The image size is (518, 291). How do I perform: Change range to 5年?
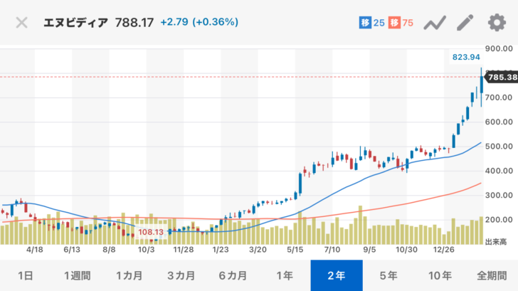(388, 275)
